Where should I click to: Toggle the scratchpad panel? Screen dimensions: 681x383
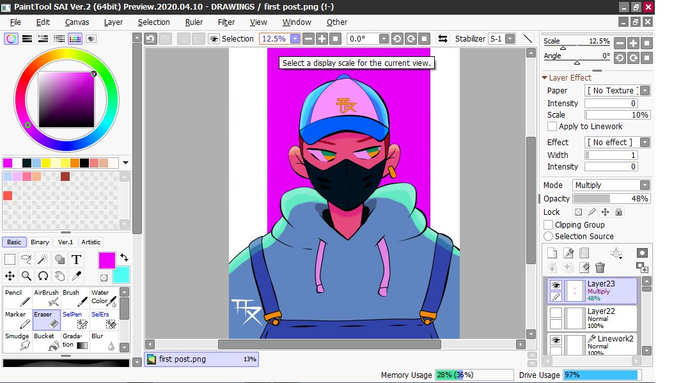[x=91, y=38]
